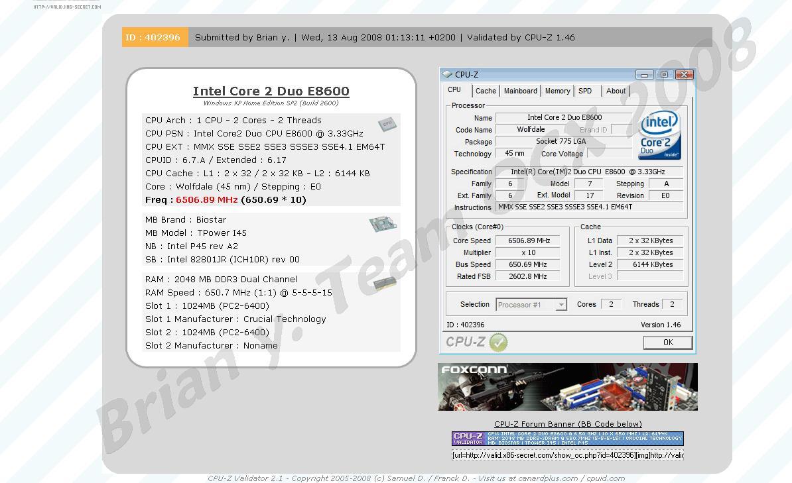Click the Name Intel Core 2 Duo E8600 field

click(564, 117)
